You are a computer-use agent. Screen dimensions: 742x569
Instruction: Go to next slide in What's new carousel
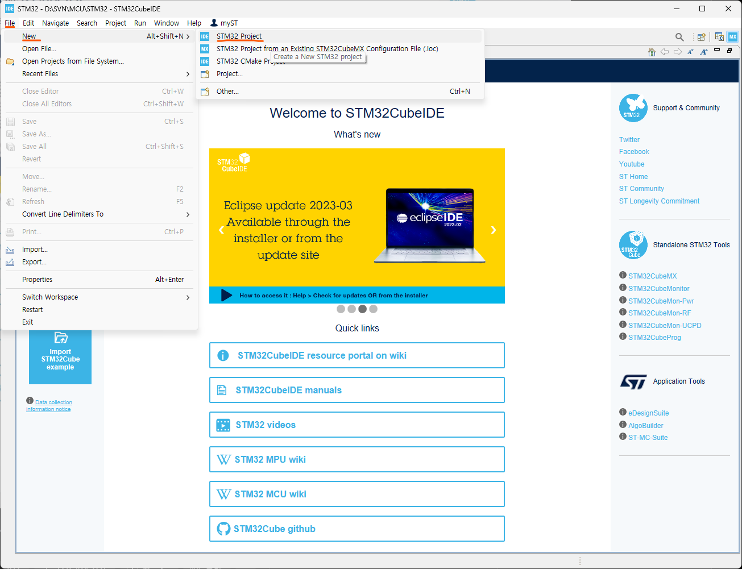click(x=494, y=230)
